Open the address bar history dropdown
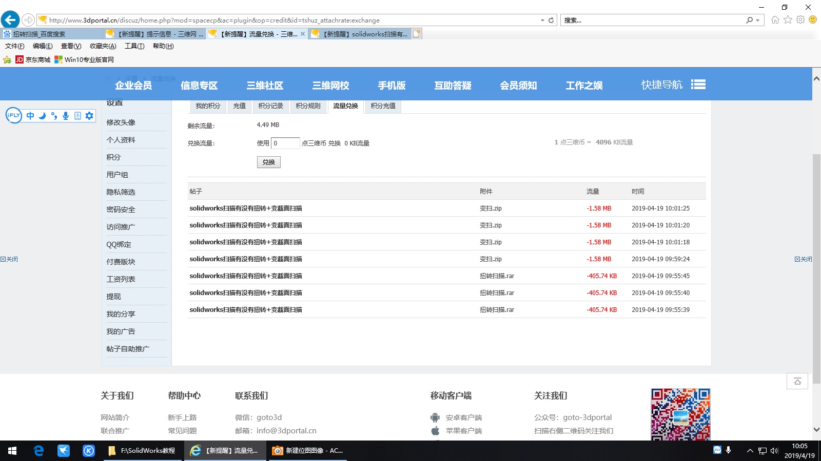821x461 pixels. pyautogui.click(x=542, y=20)
